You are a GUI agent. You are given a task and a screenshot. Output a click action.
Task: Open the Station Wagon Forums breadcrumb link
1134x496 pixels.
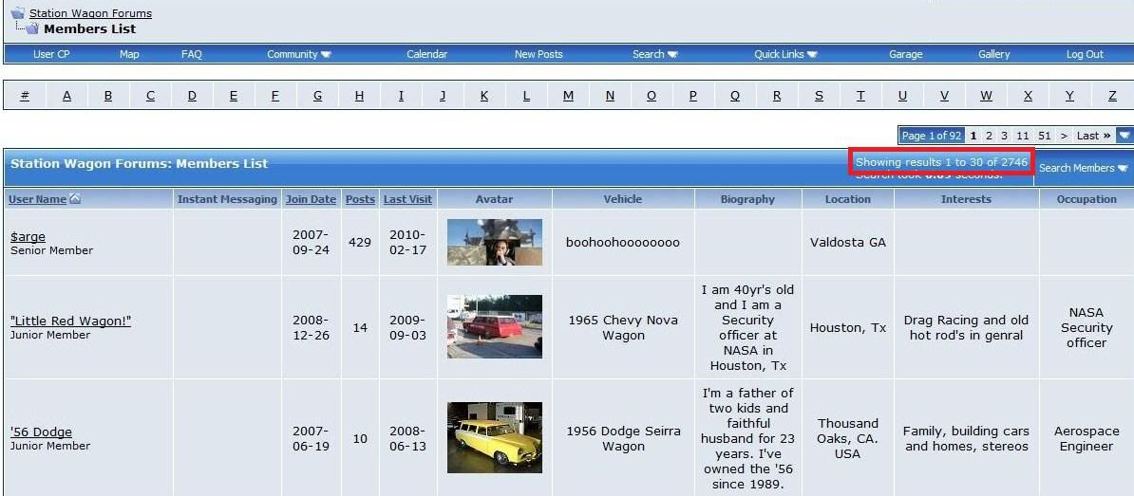coord(90,13)
